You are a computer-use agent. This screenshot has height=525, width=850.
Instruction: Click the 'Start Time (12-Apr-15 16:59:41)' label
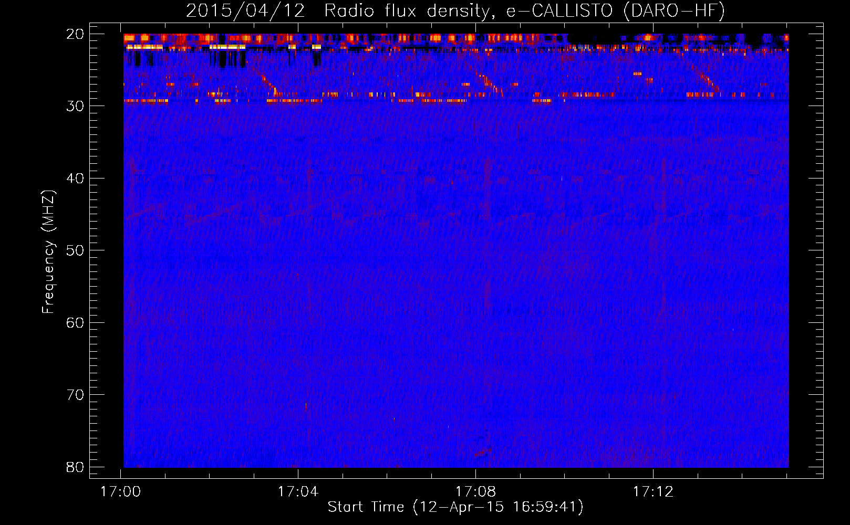click(455, 507)
